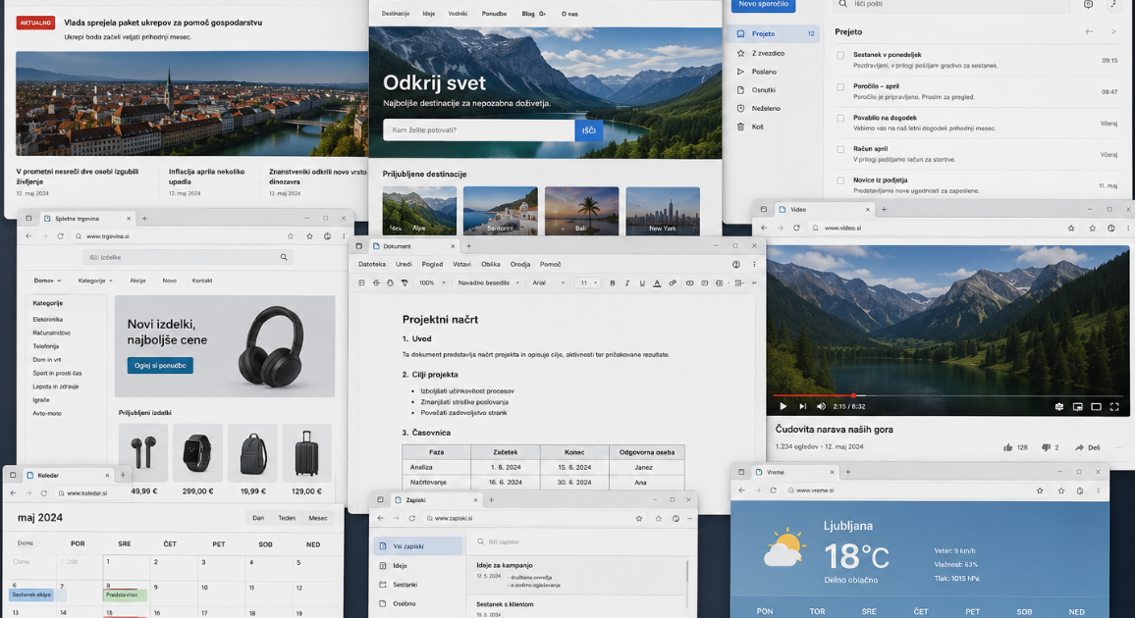Viewport: 1135px width, 618px height.
Task: Expand Kategorije dropdown in store navigation
Action: click(x=95, y=281)
